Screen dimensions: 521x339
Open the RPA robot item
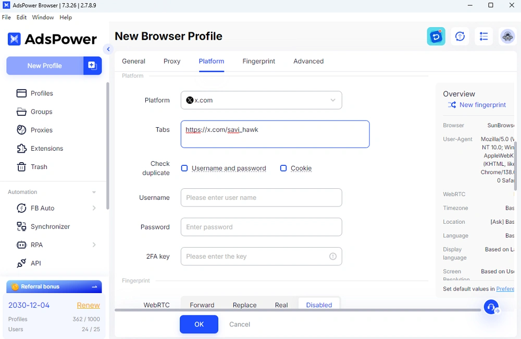(x=21, y=245)
